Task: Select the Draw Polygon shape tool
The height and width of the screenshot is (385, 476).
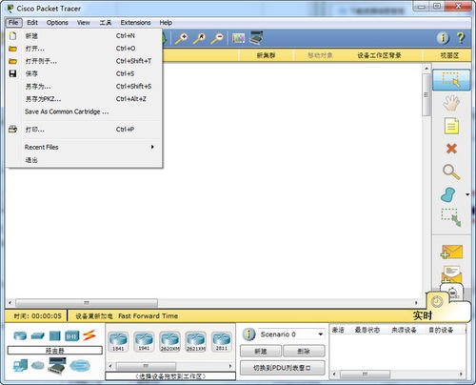Action: coord(448,194)
